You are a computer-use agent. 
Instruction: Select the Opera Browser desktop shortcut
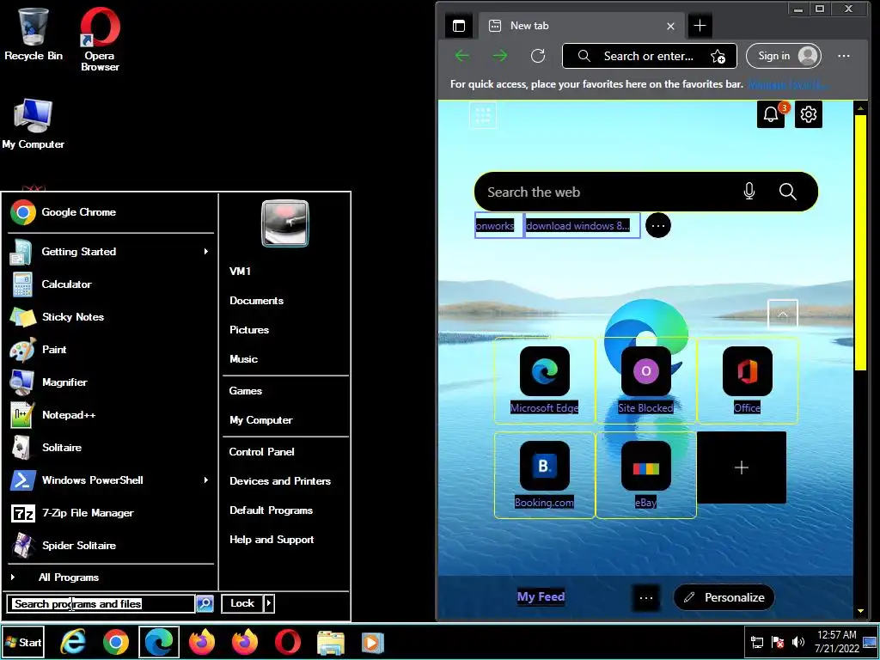coord(100,40)
